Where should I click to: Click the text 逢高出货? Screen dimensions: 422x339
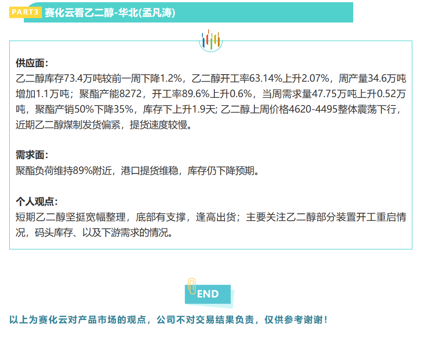click(x=216, y=217)
